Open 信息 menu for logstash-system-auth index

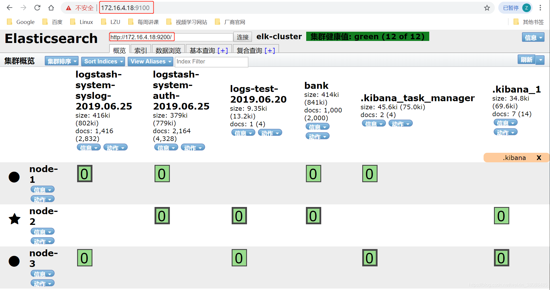(x=166, y=147)
